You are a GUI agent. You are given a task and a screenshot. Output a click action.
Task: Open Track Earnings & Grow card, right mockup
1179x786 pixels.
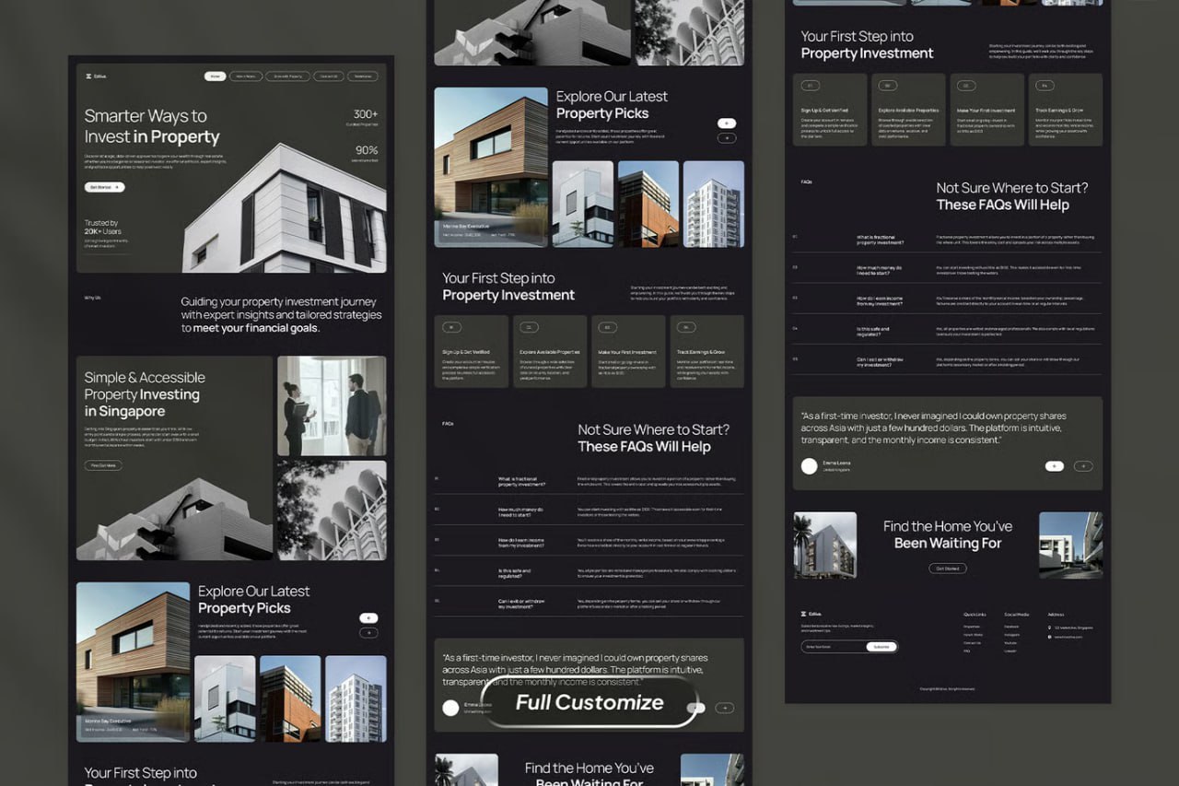coord(1066,110)
